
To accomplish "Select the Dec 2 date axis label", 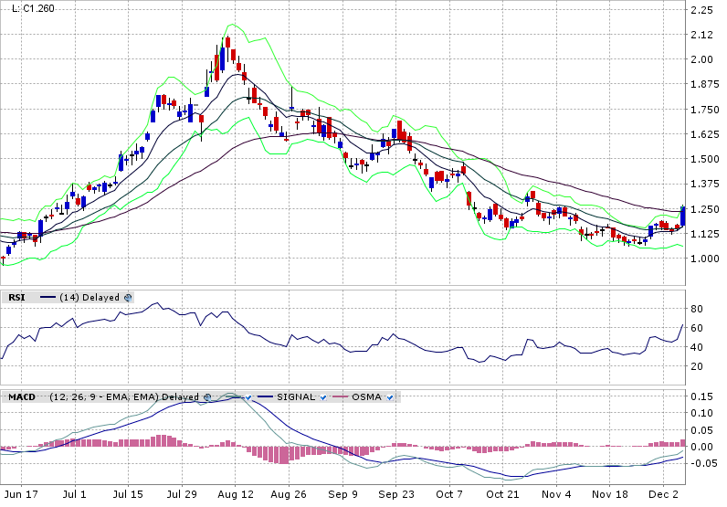I will pyautogui.click(x=661, y=493).
